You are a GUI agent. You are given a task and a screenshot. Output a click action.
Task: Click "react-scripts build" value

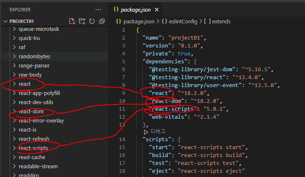[211, 155]
